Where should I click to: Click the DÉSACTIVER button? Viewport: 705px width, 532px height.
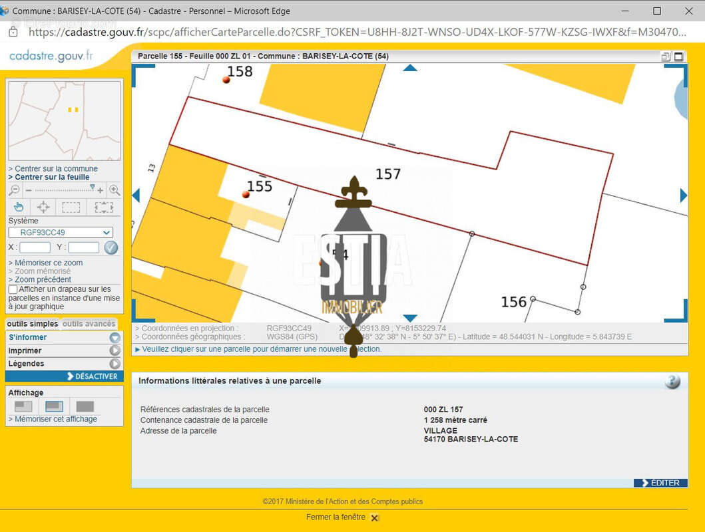pos(64,376)
